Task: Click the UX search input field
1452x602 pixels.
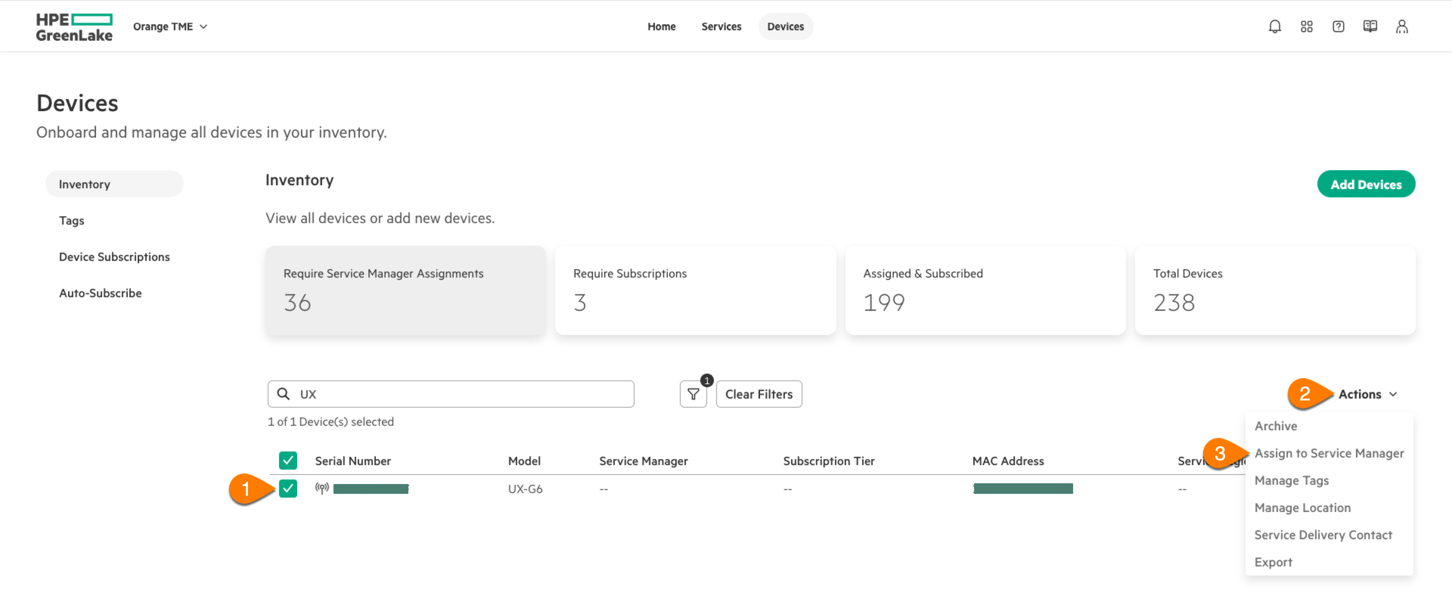Action: click(451, 394)
